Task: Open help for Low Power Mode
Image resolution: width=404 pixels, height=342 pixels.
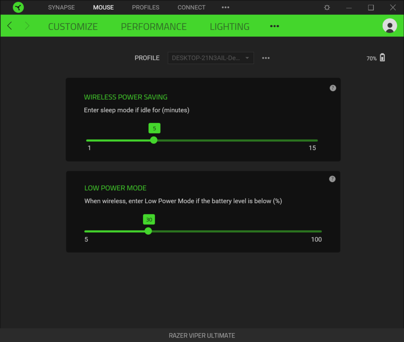Action: [x=332, y=179]
